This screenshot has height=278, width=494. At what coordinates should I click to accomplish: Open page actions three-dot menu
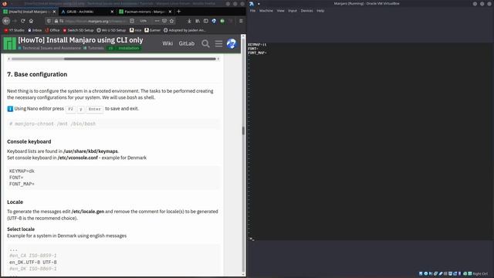(x=157, y=21)
